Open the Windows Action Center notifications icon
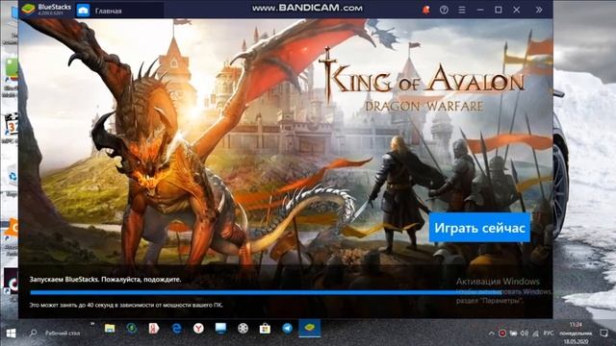Viewport: 616px width, 346px height. pyautogui.click(x=604, y=334)
